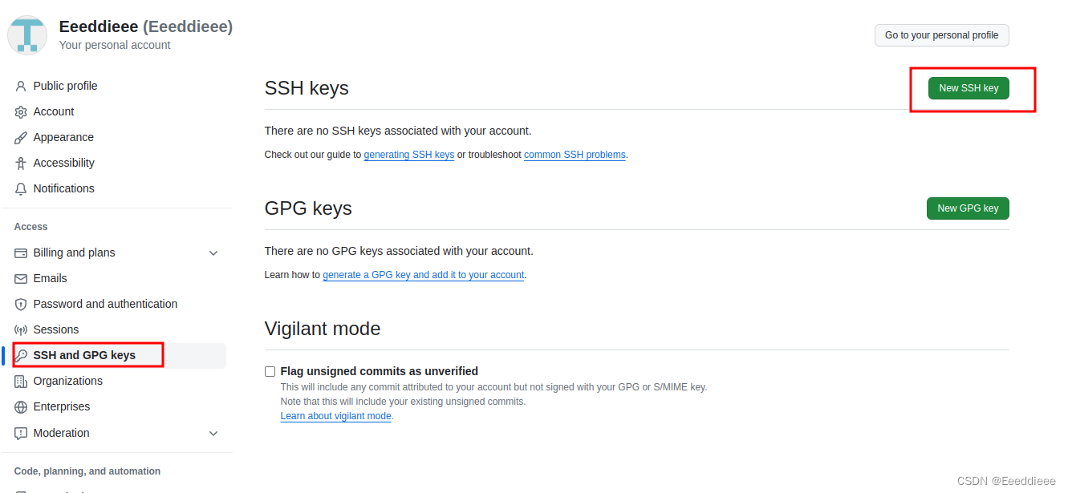This screenshot has width=1068, height=493.
Task: Open Account settings via gear icon
Action: [x=20, y=111]
